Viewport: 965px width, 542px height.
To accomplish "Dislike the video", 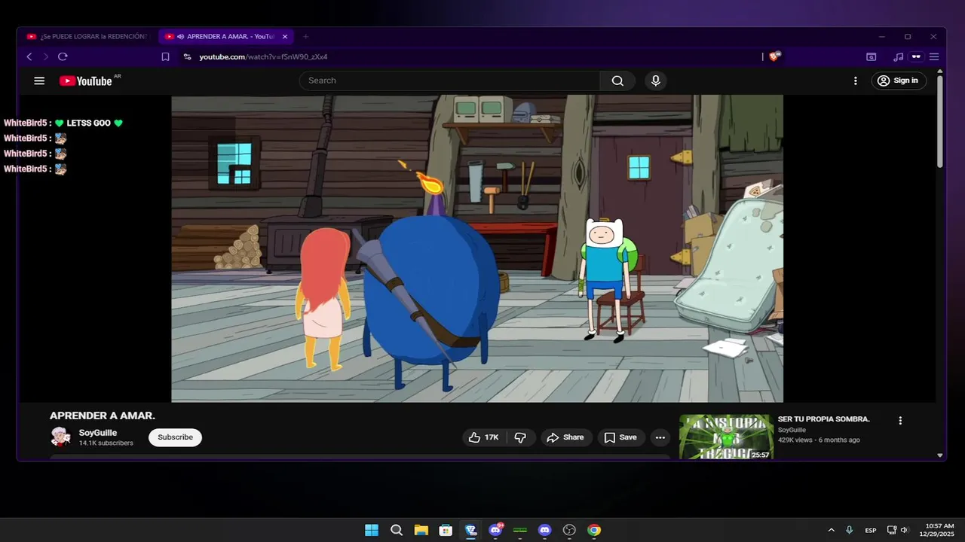I will (x=520, y=437).
